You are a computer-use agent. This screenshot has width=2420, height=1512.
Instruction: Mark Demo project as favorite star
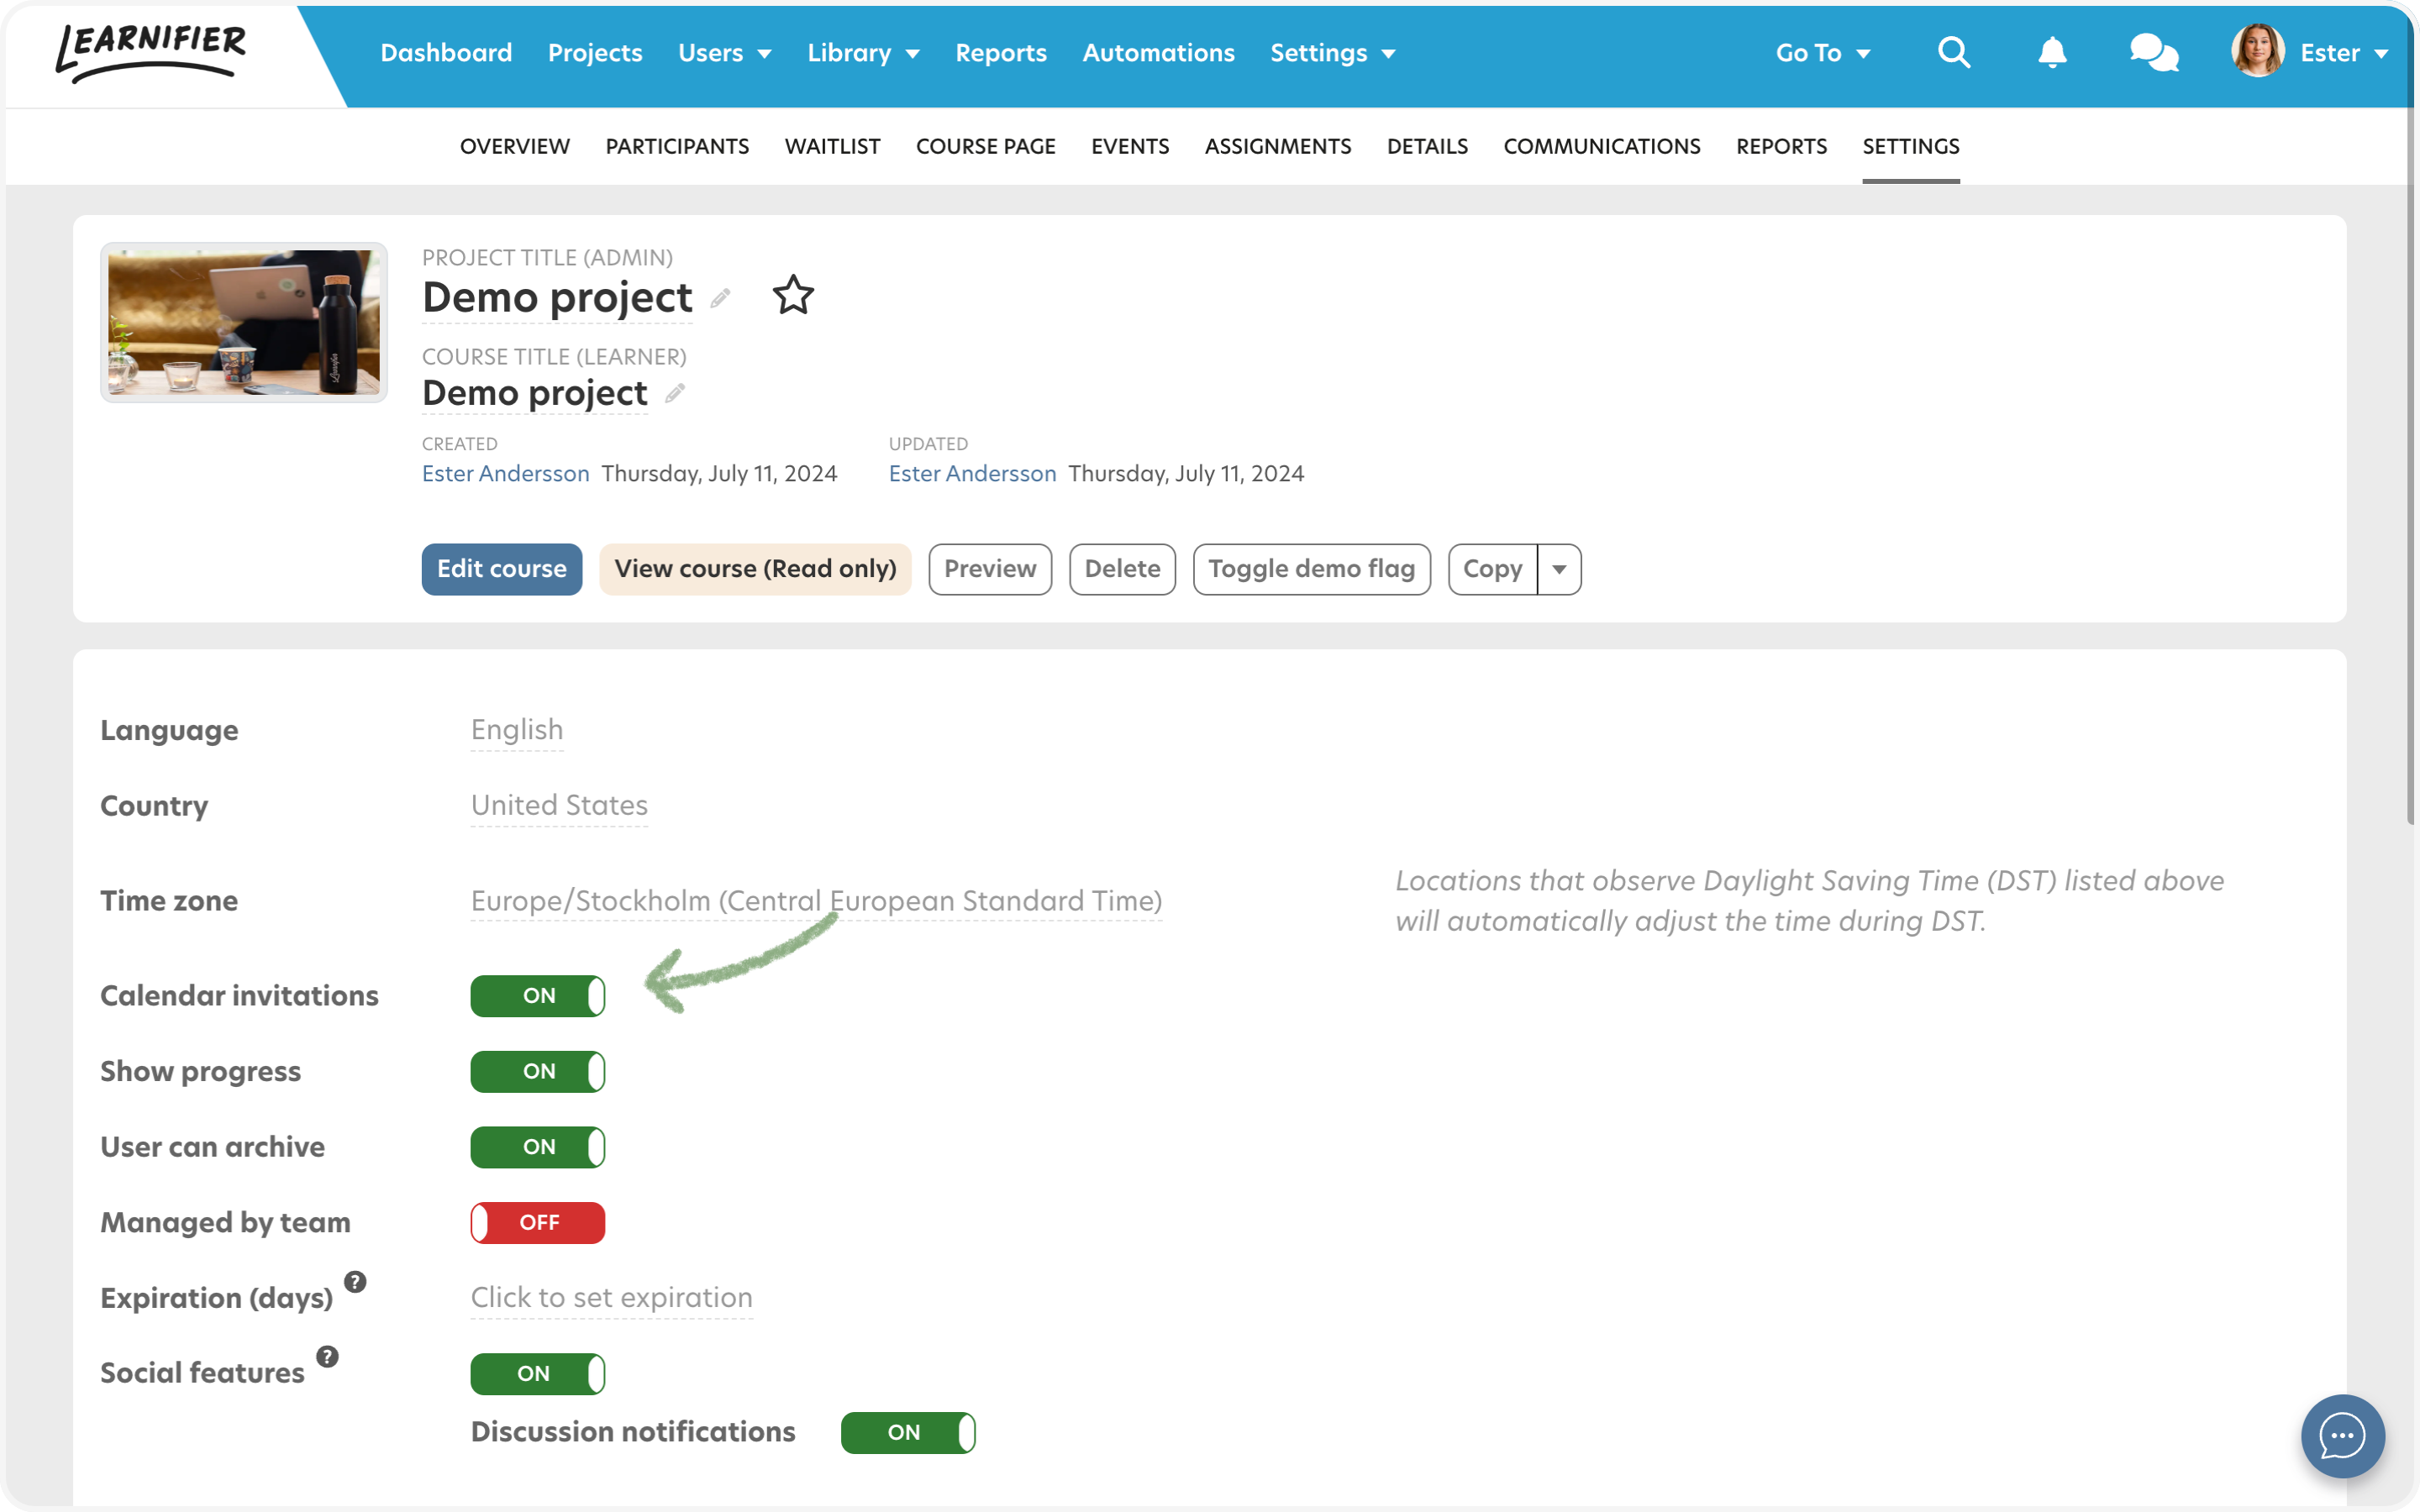click(793, 295)
